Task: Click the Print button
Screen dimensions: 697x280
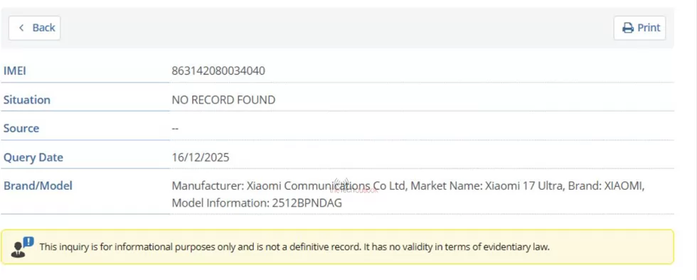Action: (639, 28)
